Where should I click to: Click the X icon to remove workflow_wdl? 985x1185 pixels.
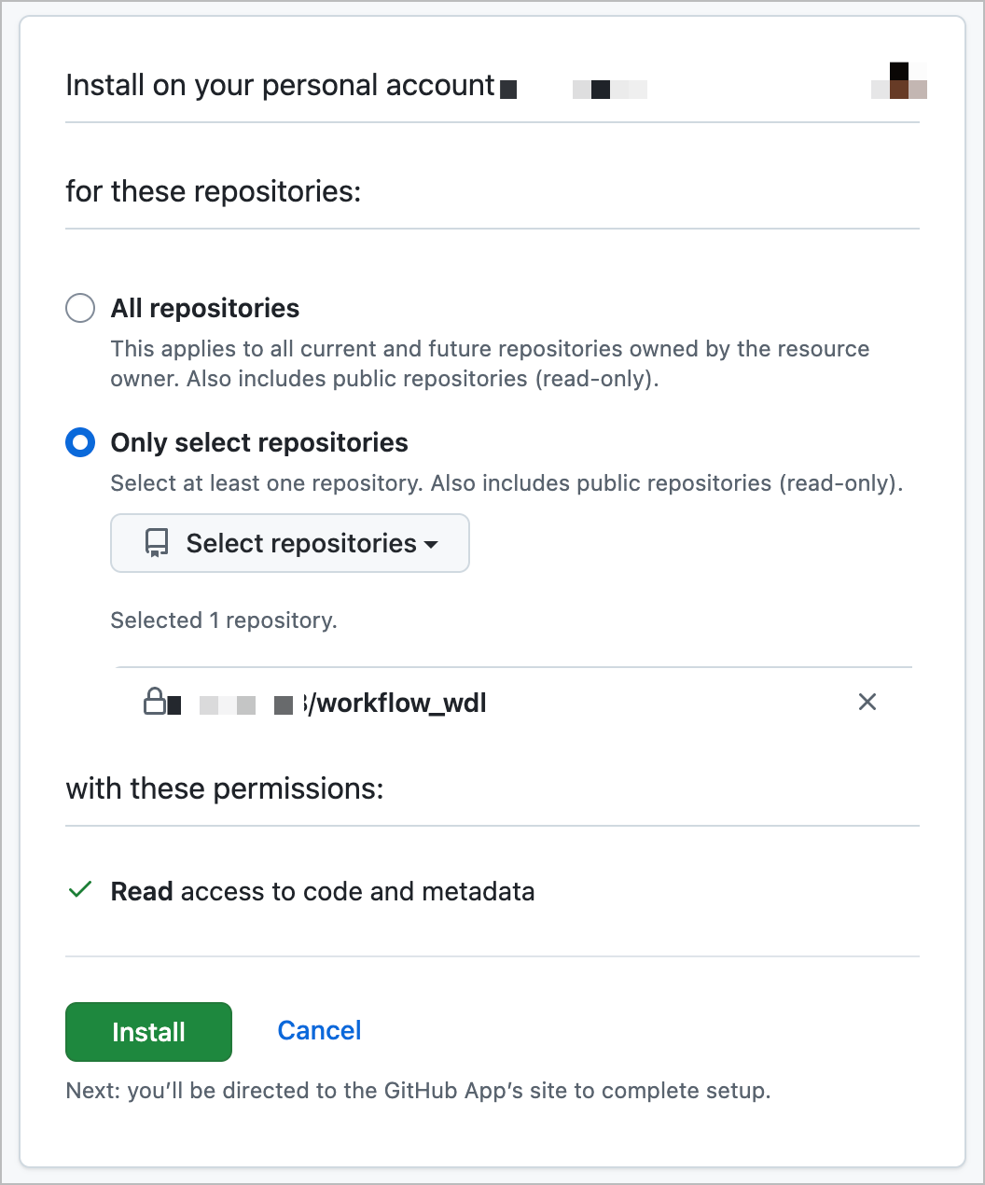pyautogui.click(x=867, y=702)
